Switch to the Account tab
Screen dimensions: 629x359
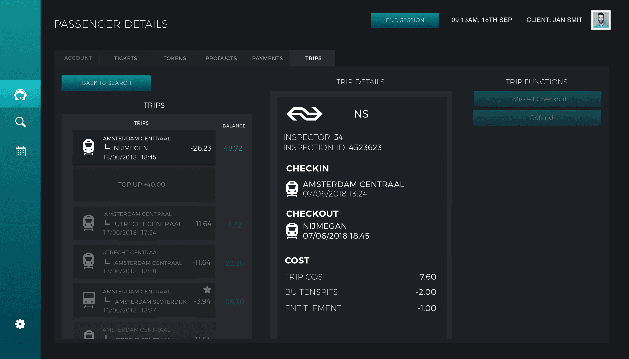(78, 58)
